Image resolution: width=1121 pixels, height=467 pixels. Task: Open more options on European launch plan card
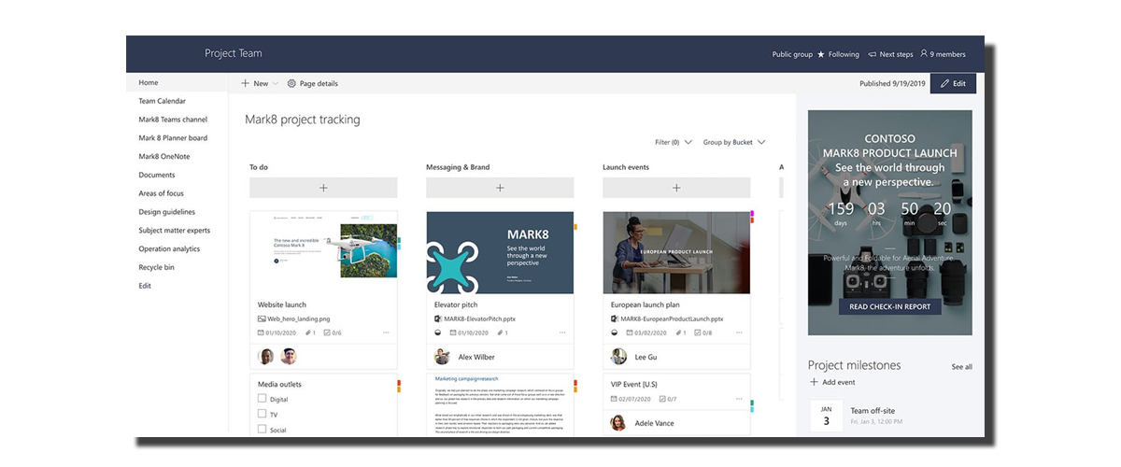[738, 333]
